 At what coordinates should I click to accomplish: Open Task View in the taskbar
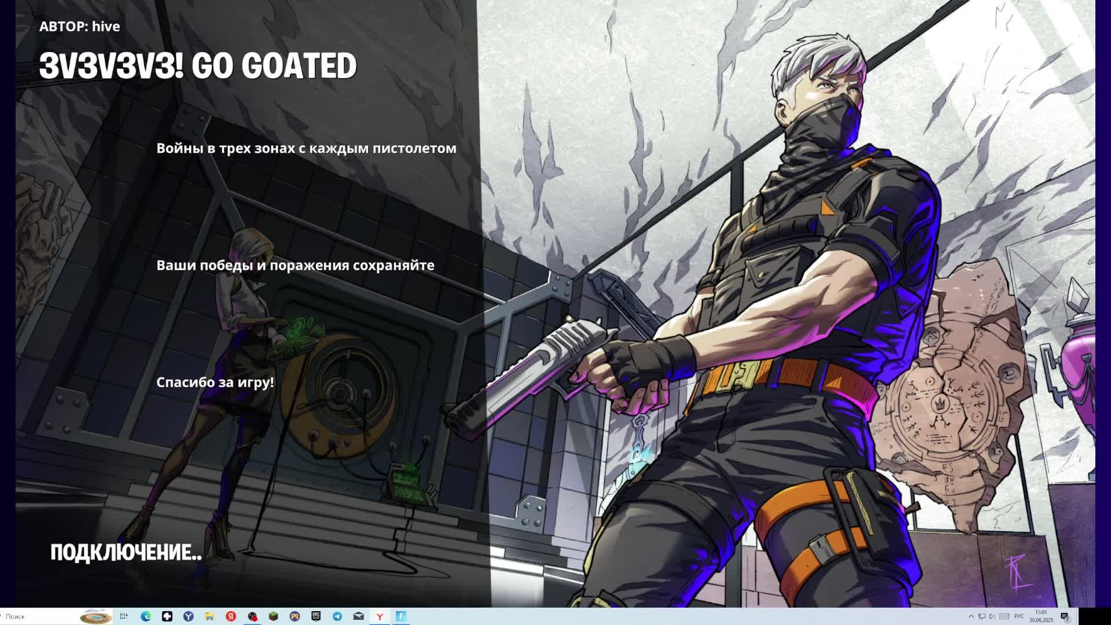(x=124, y=616)
